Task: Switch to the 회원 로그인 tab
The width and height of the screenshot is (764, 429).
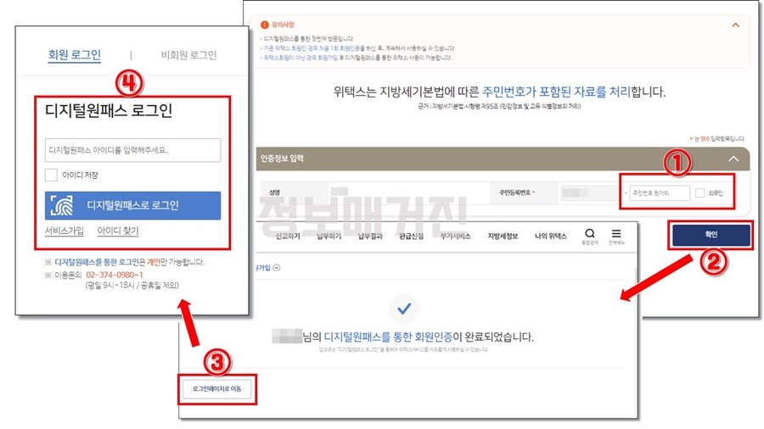Action: point(75,55)
